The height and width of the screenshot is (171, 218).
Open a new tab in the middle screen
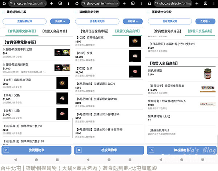[x=124, y=3]
